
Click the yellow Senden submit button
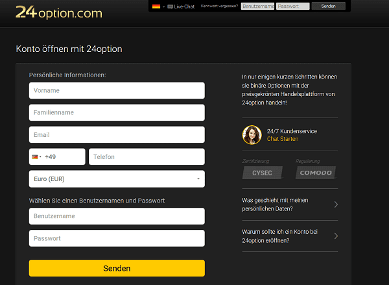point(117,268)
